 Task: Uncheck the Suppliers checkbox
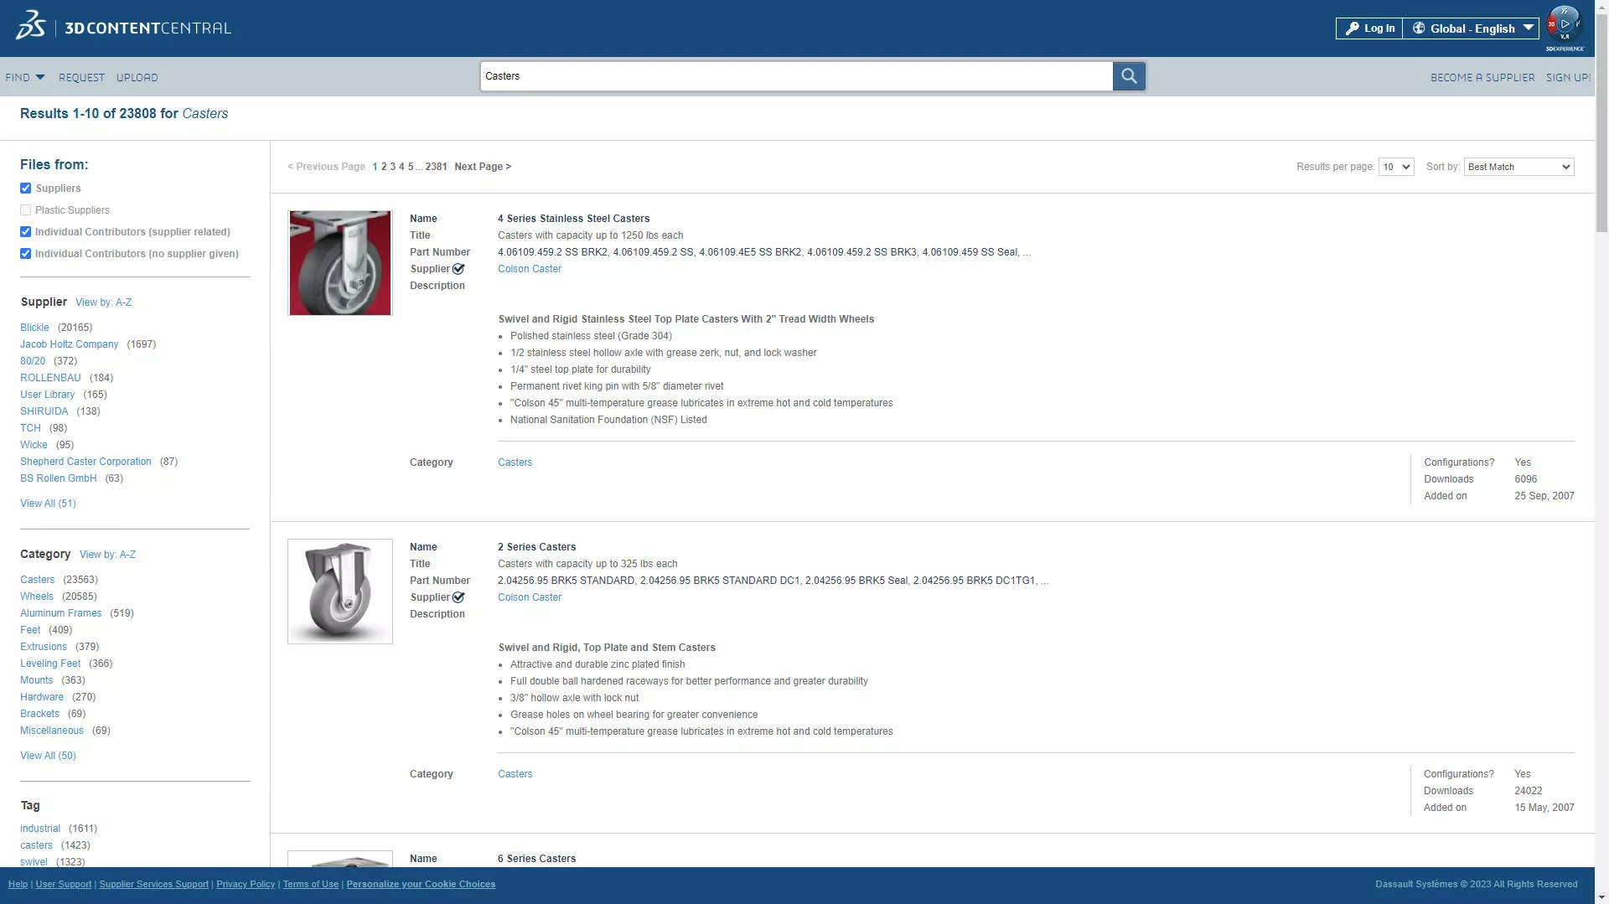click(x=26, y=189)
